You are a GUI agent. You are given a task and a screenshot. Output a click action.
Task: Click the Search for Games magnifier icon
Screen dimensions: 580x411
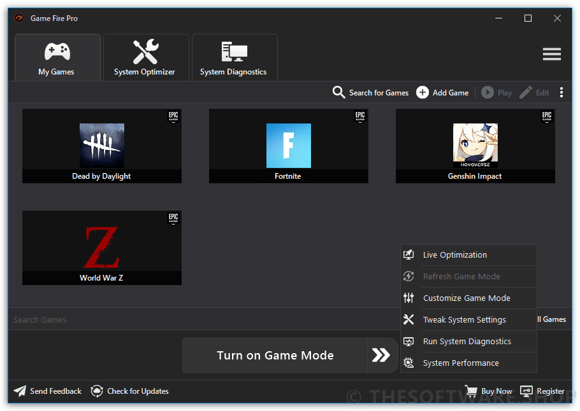coord(338,92)
